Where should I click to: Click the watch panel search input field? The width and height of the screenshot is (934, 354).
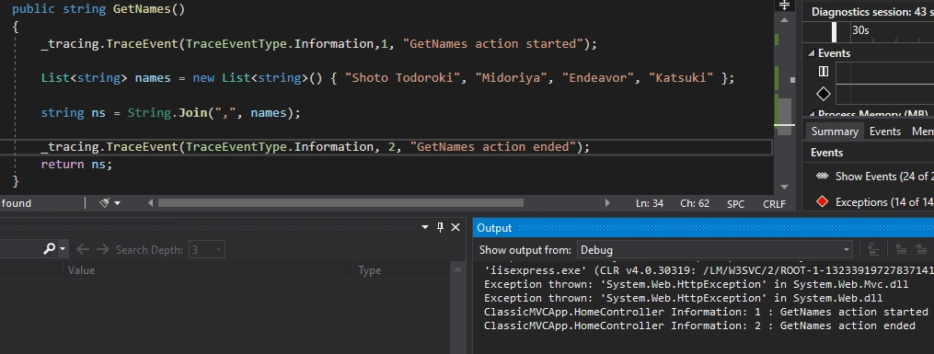[20, 250]
